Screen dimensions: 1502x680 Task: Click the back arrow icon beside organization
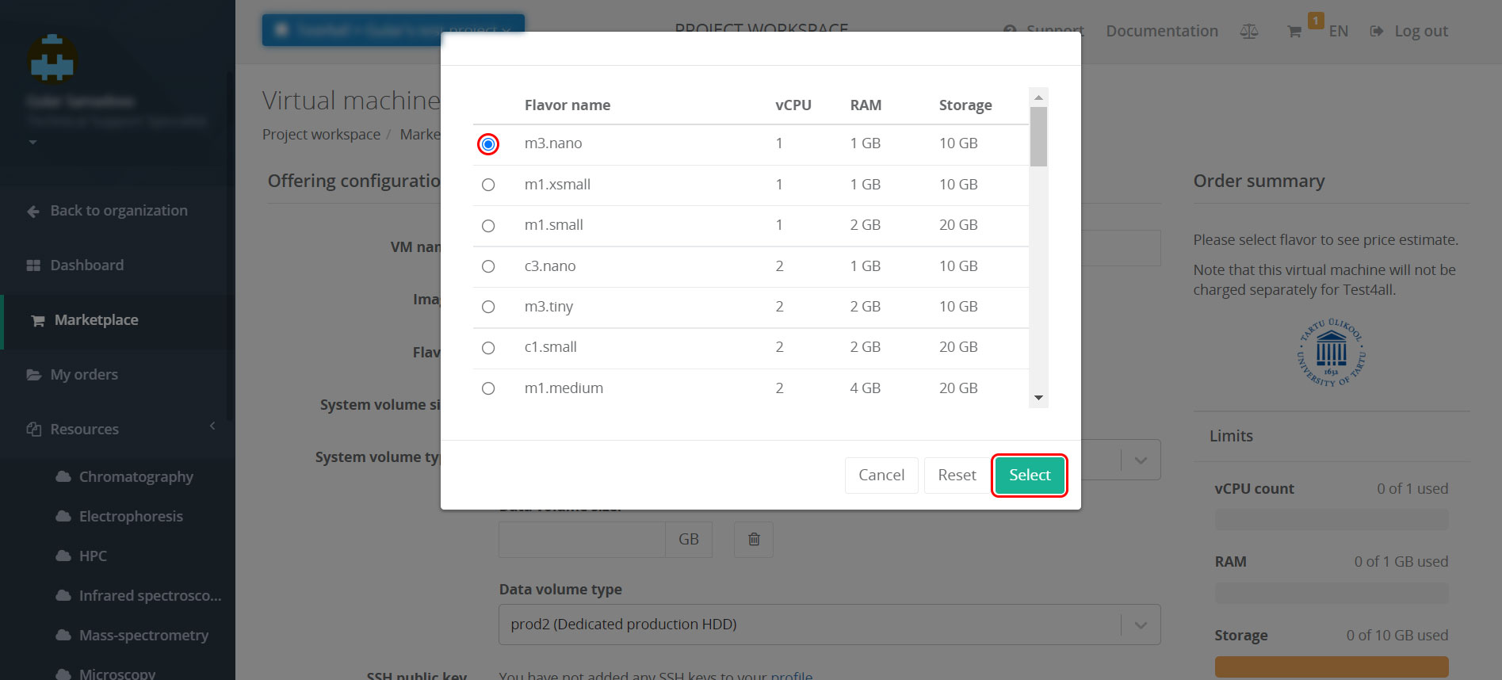click(33, 212)
